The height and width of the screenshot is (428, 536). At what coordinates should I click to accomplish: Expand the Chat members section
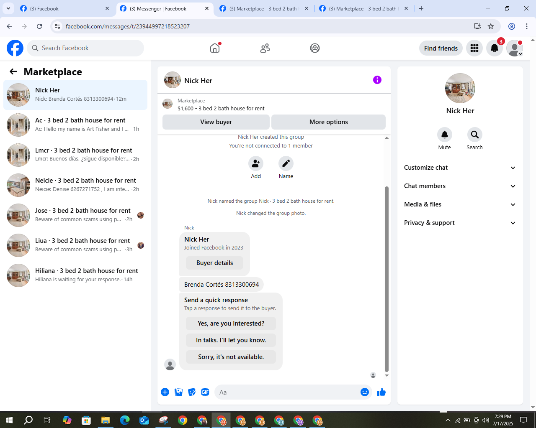(x=460, y=186)
